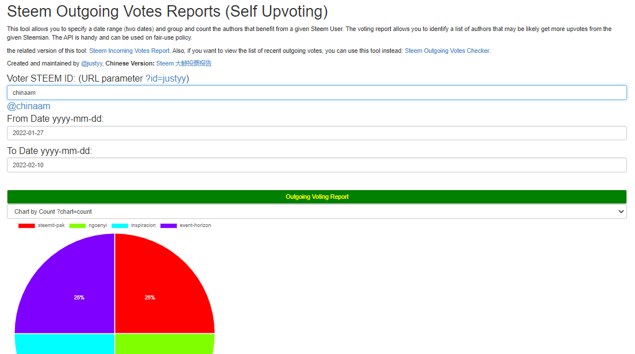Edit the To Date field 2022-02-10
Screen dimensions: 635x354
point(317,166)
